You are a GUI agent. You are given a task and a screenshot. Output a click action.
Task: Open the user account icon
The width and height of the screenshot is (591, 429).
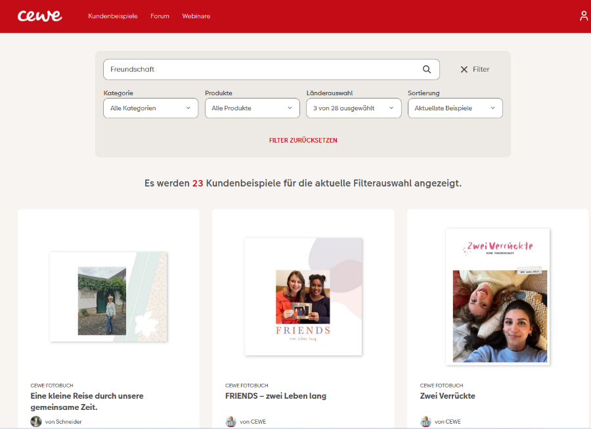(584, 16)
